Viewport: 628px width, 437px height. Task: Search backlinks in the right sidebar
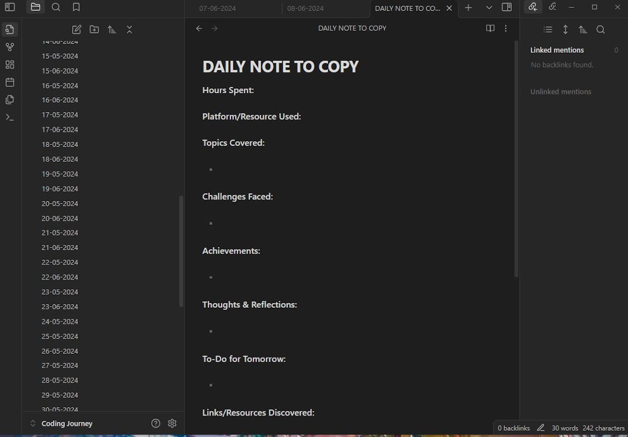point(601,30)
